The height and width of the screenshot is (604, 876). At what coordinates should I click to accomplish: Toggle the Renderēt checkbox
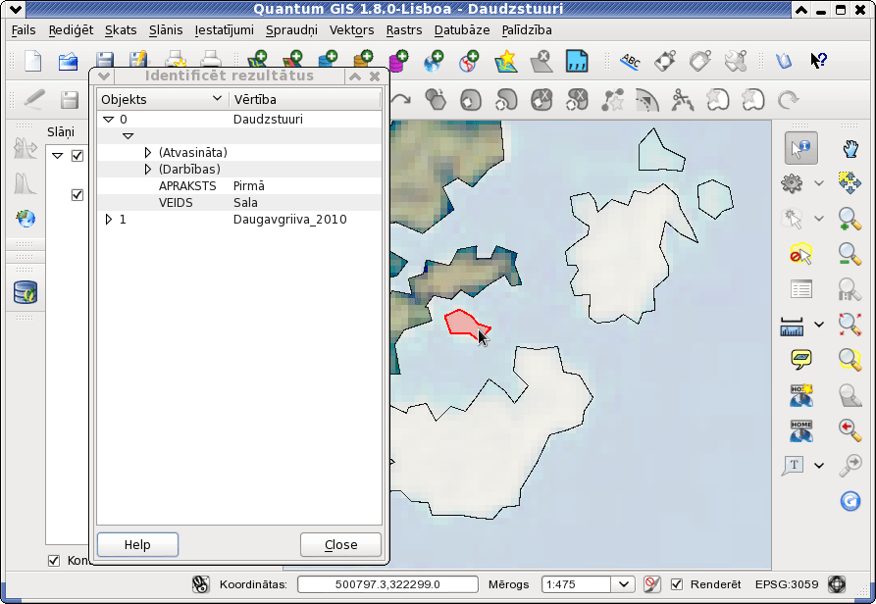[x=677, y=584]
